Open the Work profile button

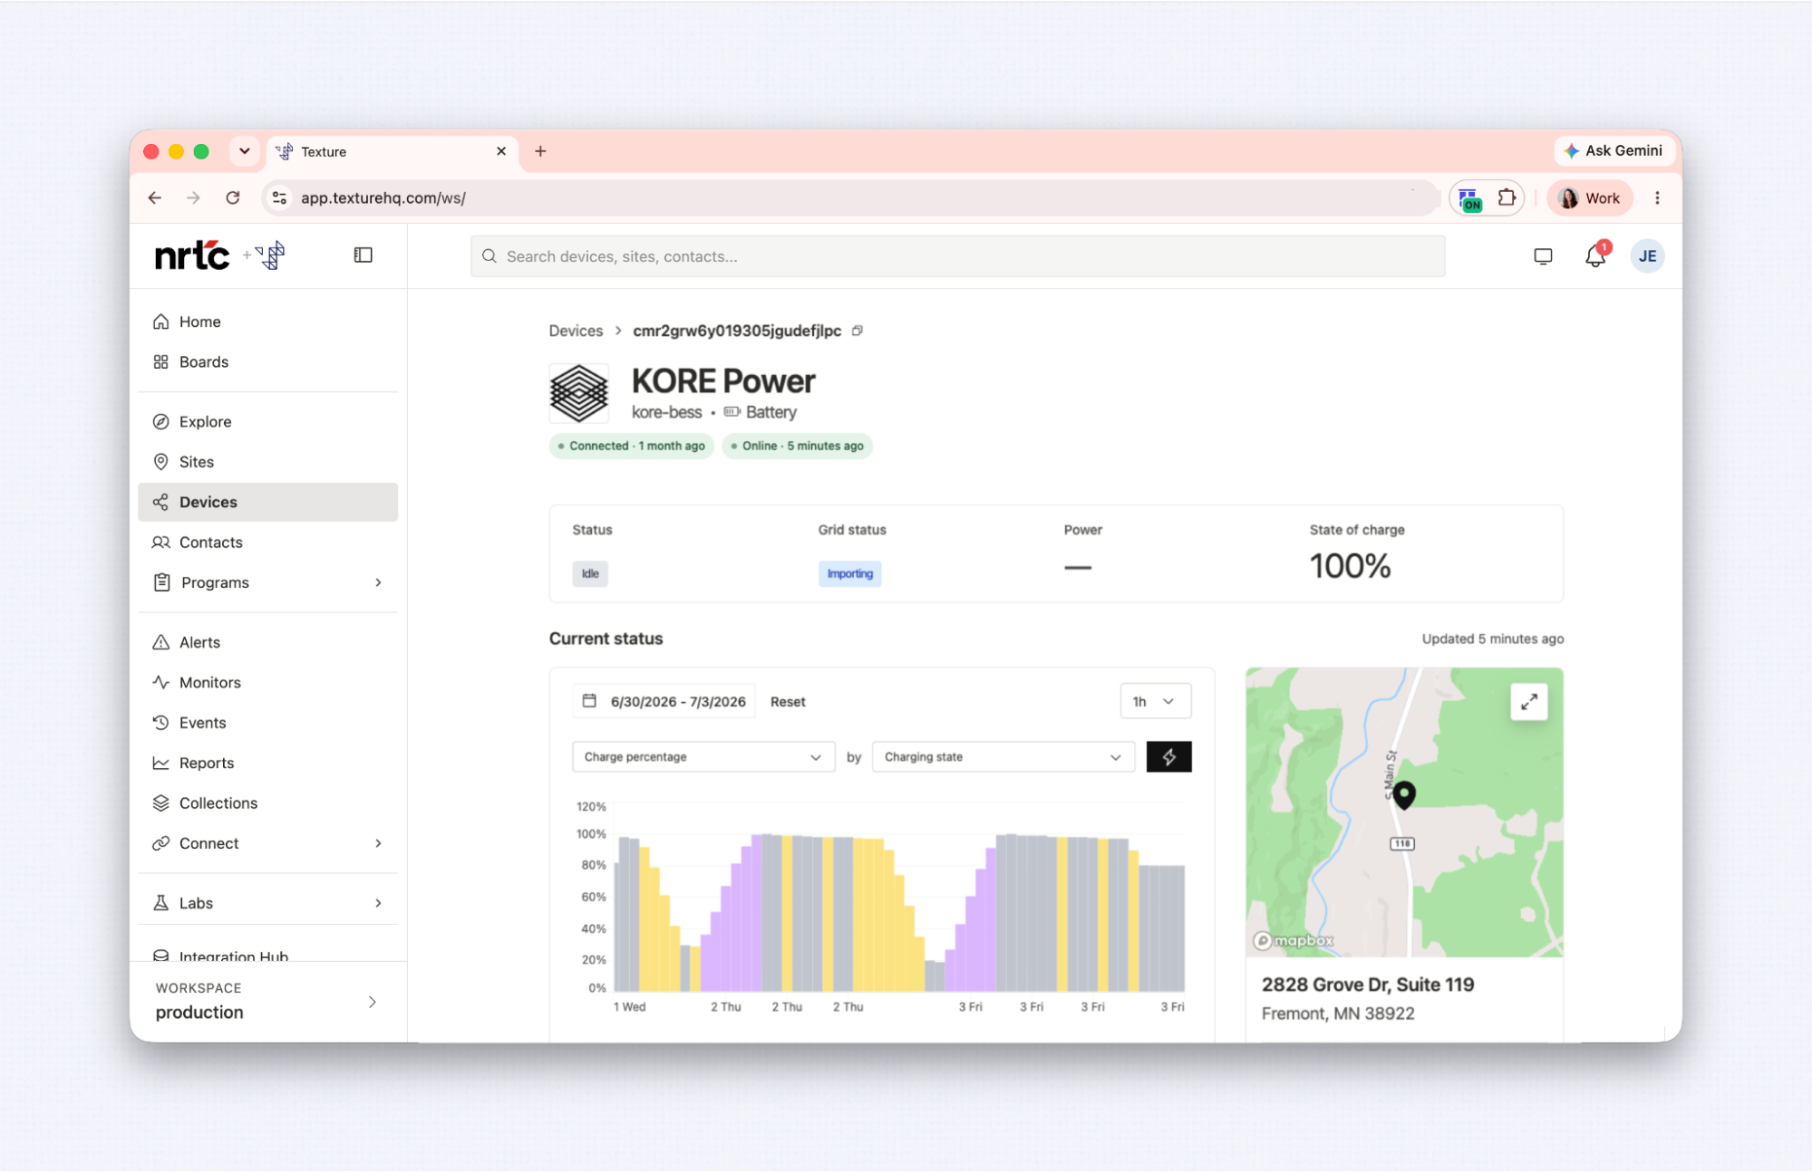[1590, 198]
